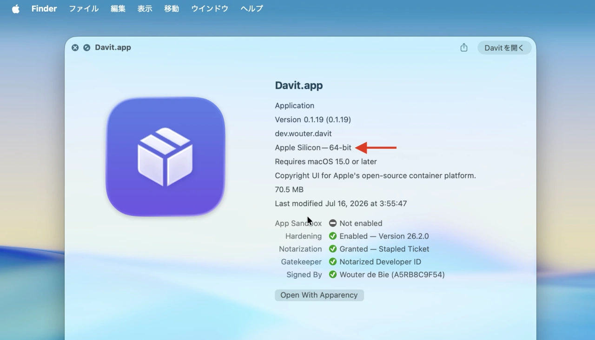
Task: Click the Gatekeeper green checkmark icon
Action: click(333, 262)
